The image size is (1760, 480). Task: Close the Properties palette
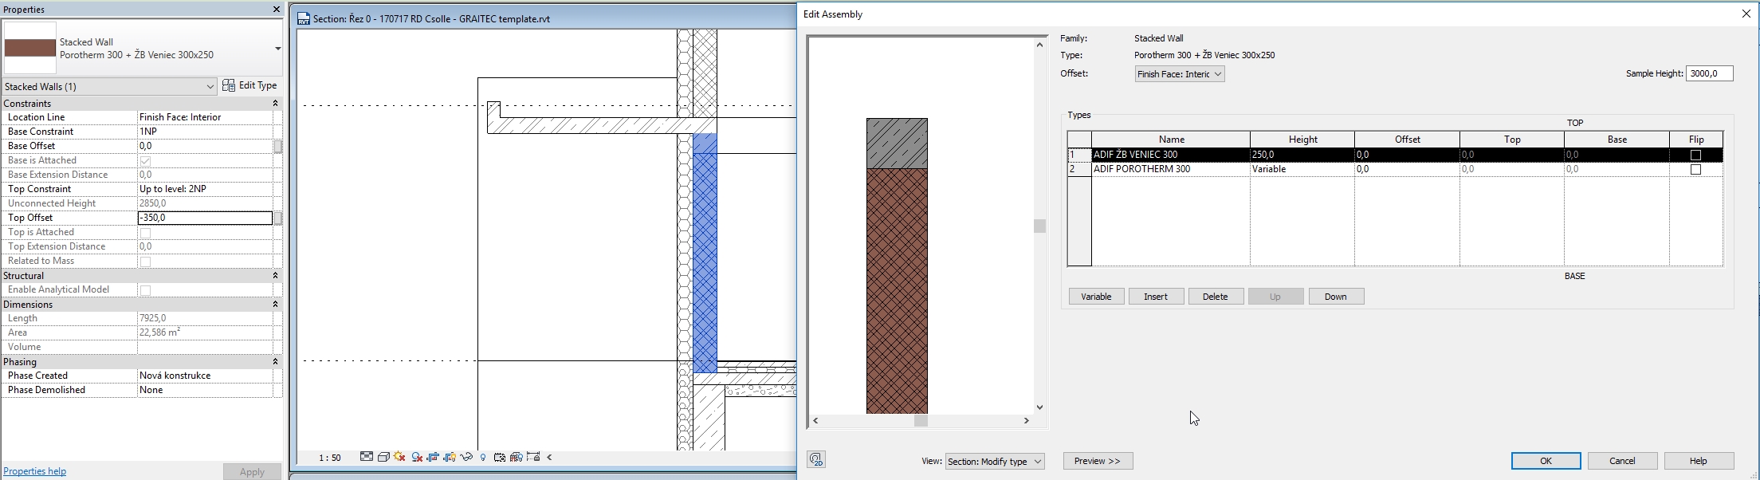(x=276, y=10)
